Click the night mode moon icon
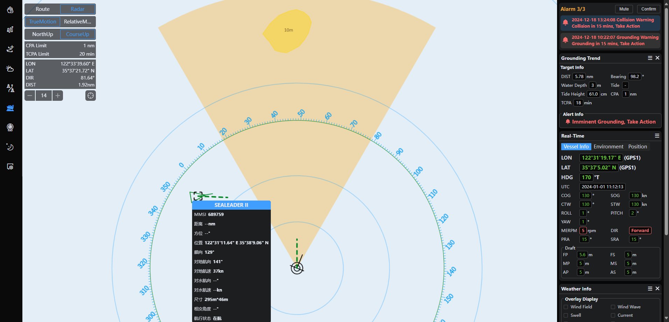Screen dimensions: 669x322 point(10,147)
